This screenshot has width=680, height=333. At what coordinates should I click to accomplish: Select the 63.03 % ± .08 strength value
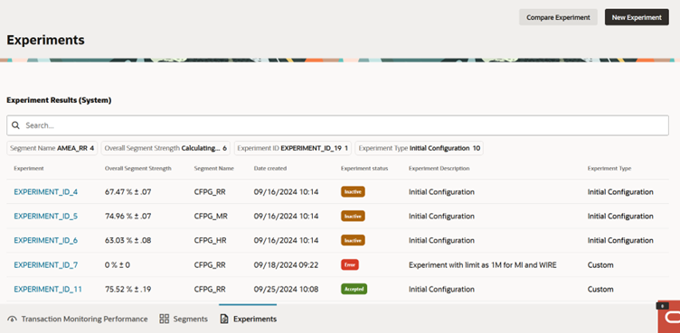point(127,240)
